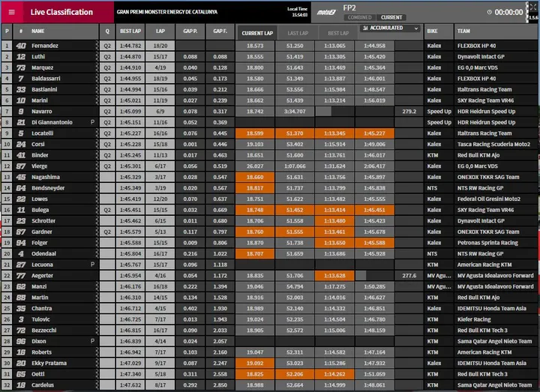Screen dimensions: 540x392
Task: Click the Gran Premi Monster Energy de Catalunya title
Action: [x=167, y=12]
